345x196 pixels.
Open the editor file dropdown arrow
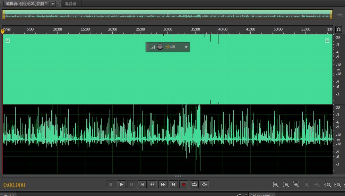point(52,3)
